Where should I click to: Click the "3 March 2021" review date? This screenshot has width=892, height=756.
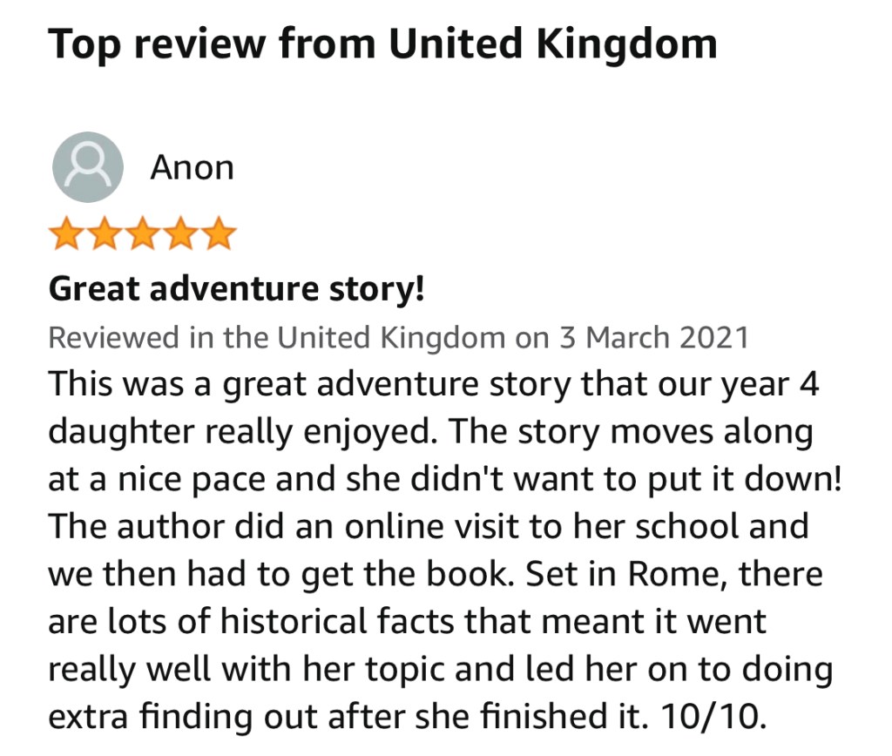click(x=653, y=337)
